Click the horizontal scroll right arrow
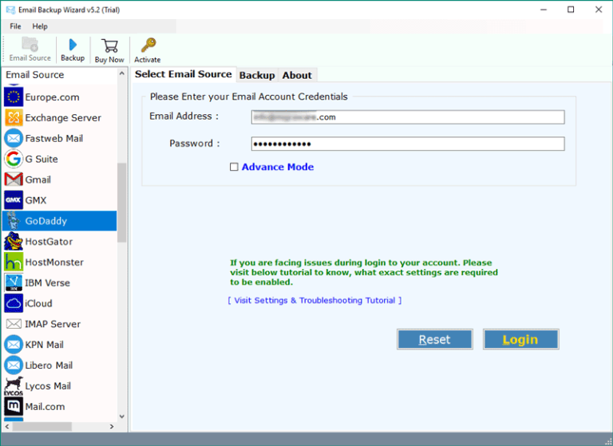Screen dimensions: 613x446 (x=112, y=427)
